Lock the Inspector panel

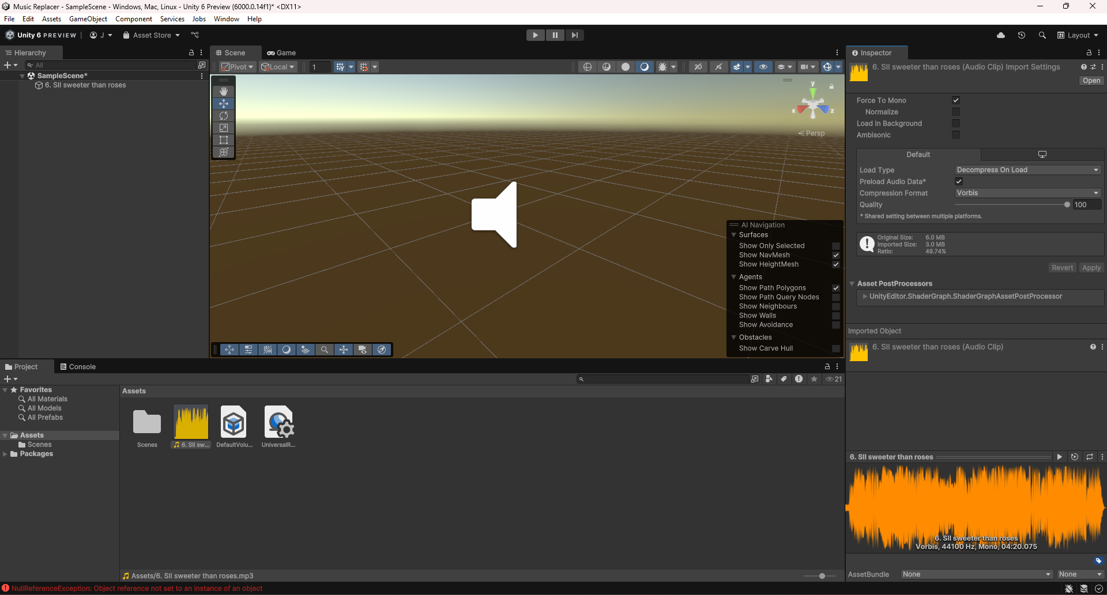coord(1089,52)
